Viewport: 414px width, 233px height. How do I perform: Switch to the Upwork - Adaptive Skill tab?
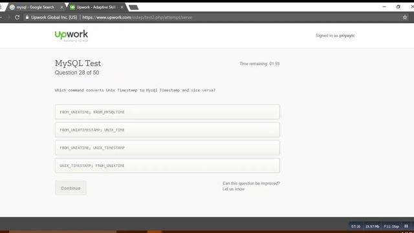96,7
